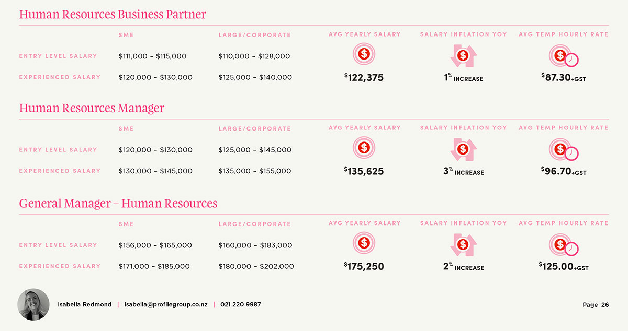
Task: Open the isabella@profilegroup.co.nz email link
Action: (x=166, y=304)
